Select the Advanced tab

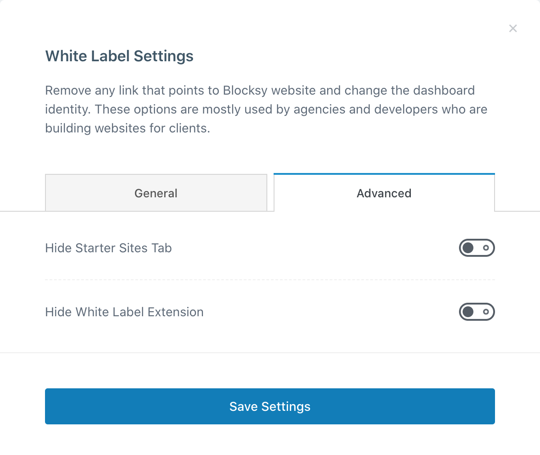(x=384, y=193)
